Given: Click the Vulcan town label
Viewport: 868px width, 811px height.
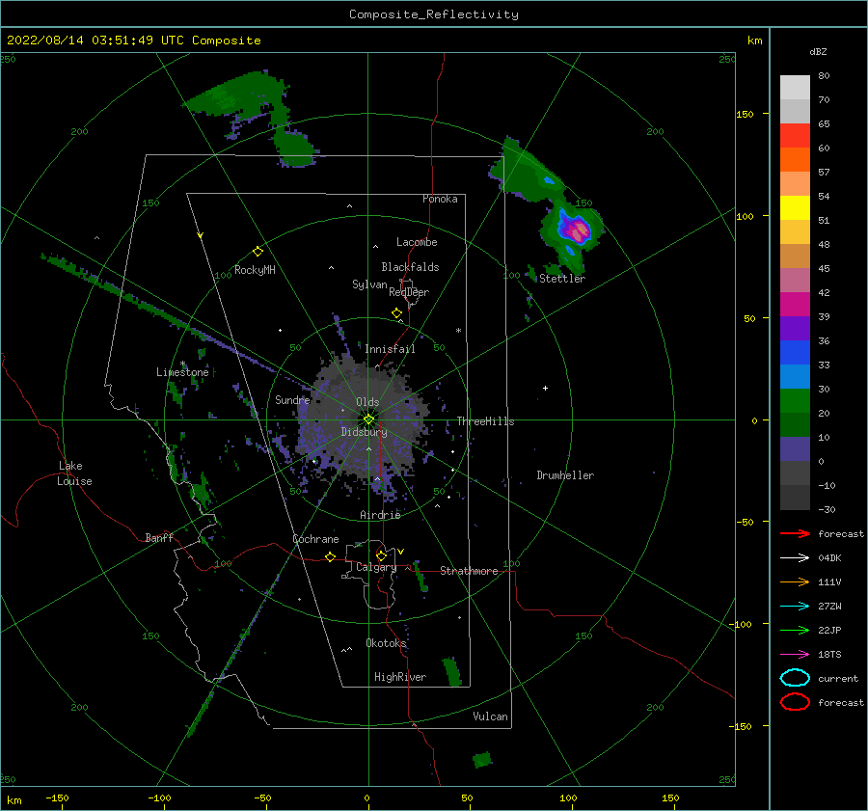Looking at the screenshot, I should (x=491, y=716).
